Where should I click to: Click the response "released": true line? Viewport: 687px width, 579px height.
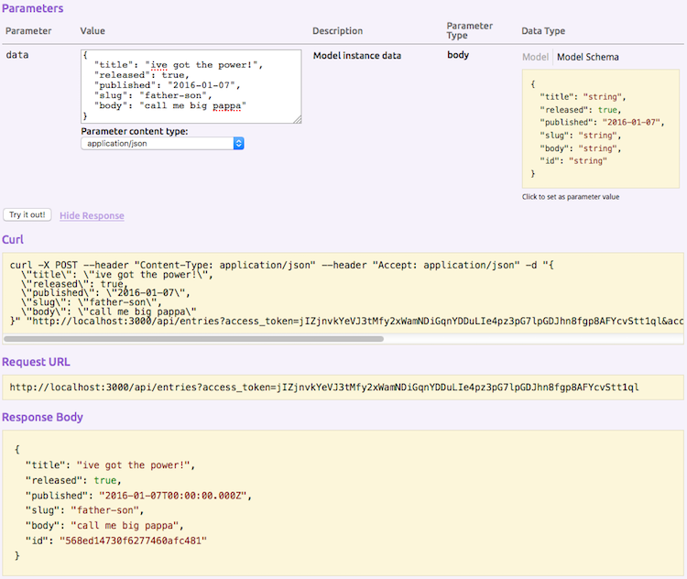[73, 480]
